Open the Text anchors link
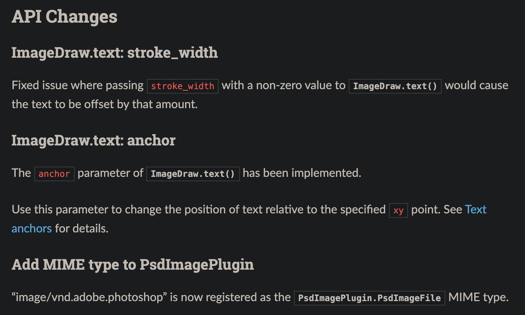This screenshot has height=315, width=525. (476, 210)
